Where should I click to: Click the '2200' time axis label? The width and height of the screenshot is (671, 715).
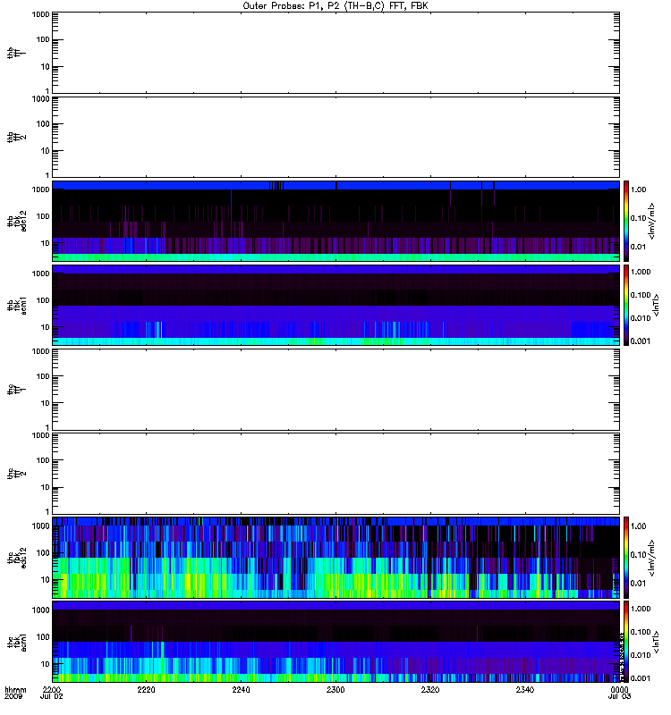point(52,689)
